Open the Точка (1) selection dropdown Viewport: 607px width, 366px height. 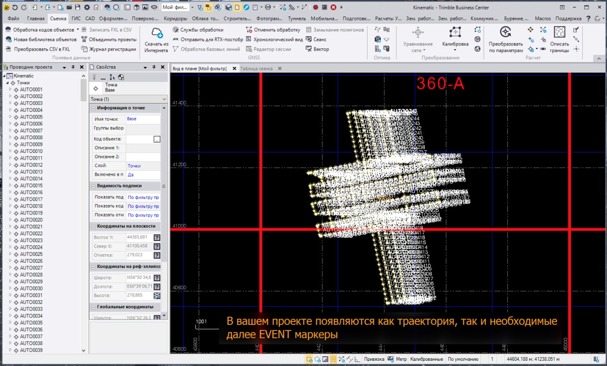[x=164, y=99]
